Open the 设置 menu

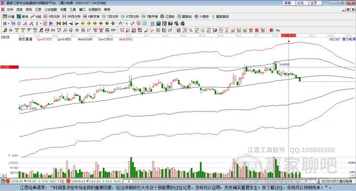click(x=63, y=9)
